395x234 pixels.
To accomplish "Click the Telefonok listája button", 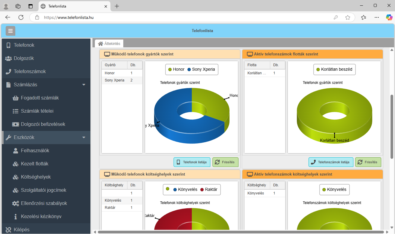I will tap(192, 162).
